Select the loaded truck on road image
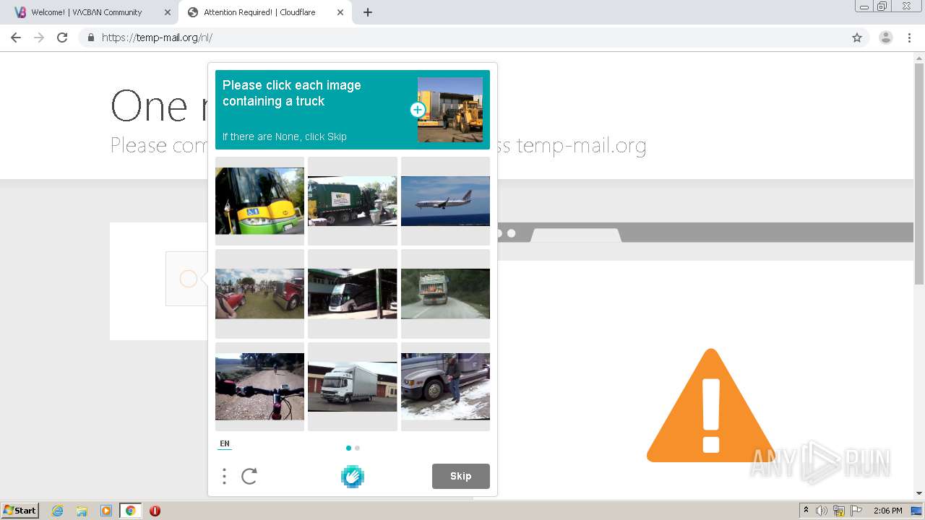The width and height of the screenshot is (925, 520). [445, 294]
